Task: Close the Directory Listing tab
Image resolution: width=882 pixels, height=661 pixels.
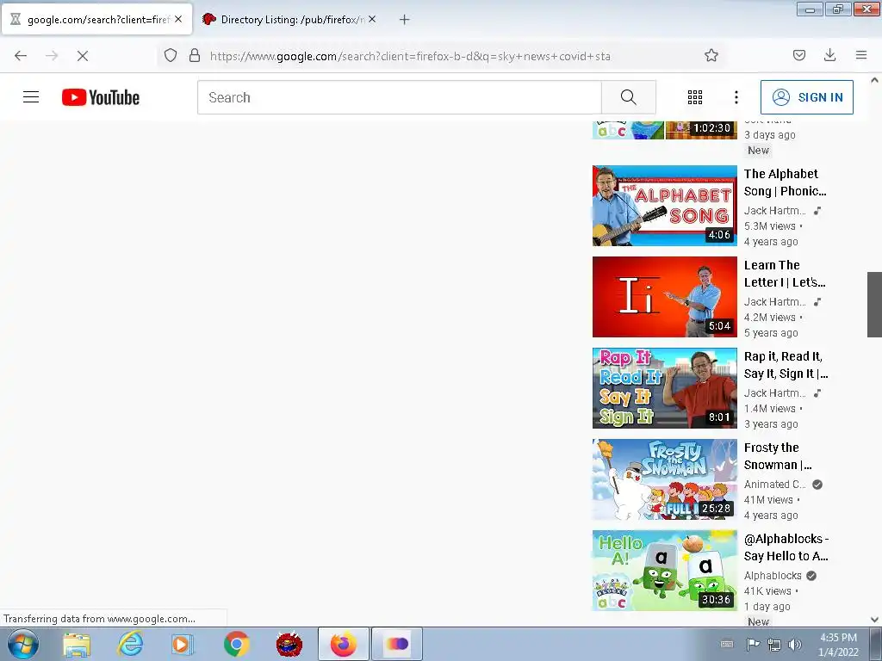Action: (372, 19)
